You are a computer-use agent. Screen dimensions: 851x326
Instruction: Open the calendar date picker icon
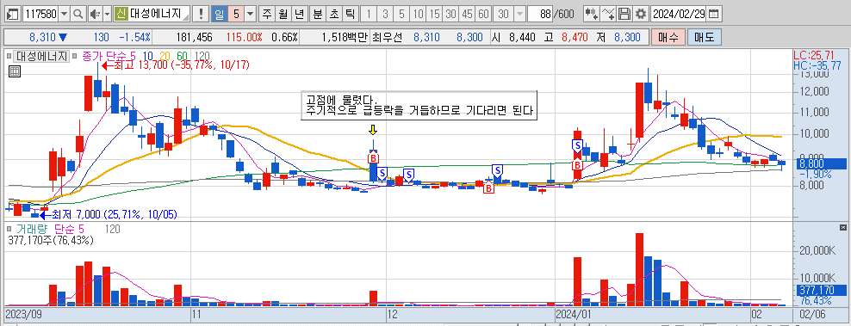[x=714, y=14]
